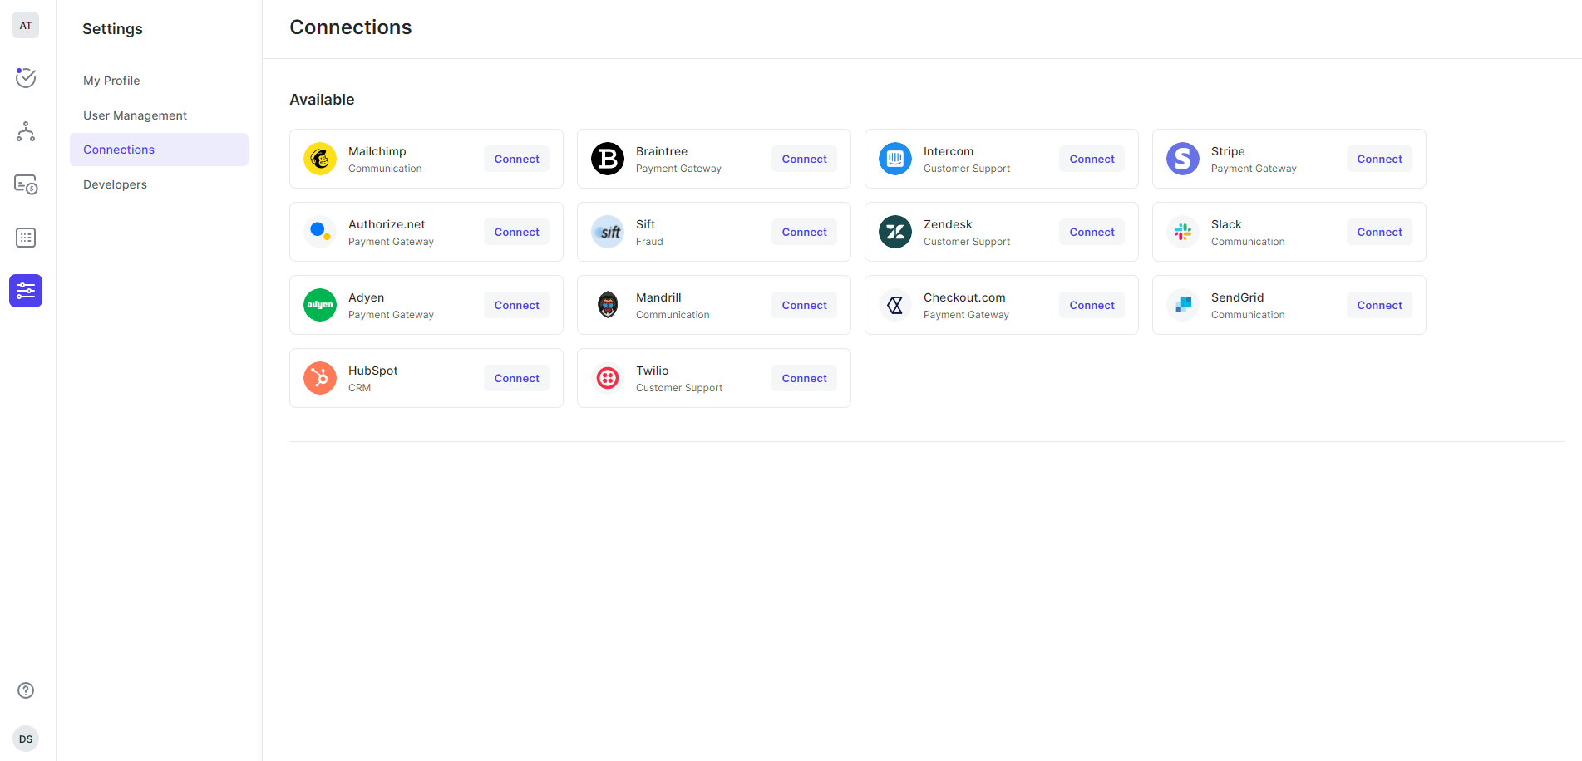Click the DS user avatar

(26, 739)
